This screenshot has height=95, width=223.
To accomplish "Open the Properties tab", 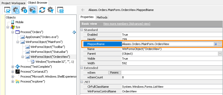I will coord(87,17).
